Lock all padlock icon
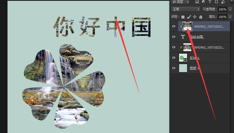234x133 pixels. click(201, 17)
